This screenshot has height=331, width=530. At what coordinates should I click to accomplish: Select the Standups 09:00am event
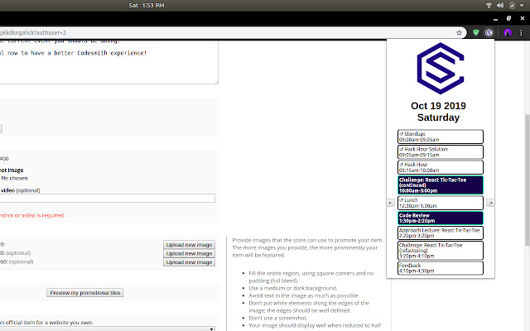click(x=441, y=137)
